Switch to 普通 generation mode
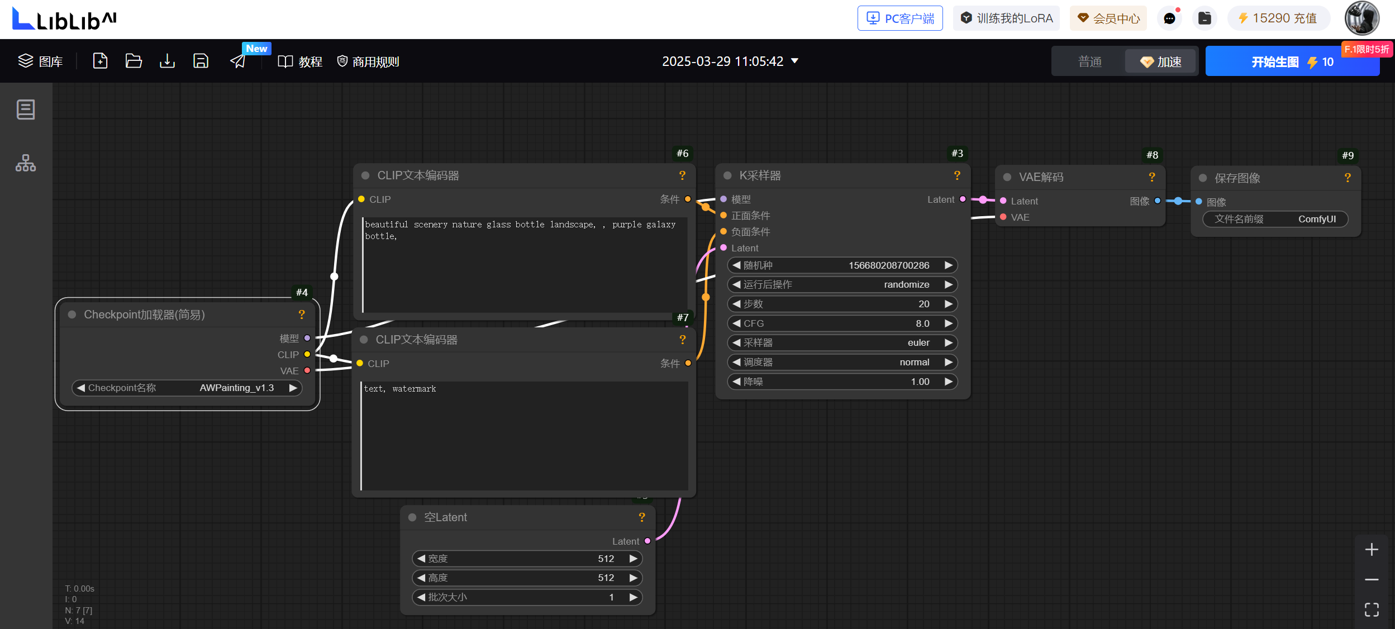 coord(1089,61)
